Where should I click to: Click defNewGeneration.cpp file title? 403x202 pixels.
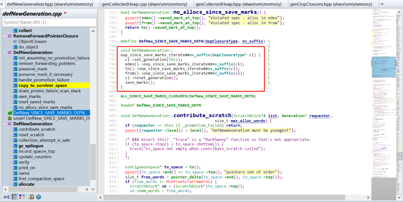pos(32,14)
